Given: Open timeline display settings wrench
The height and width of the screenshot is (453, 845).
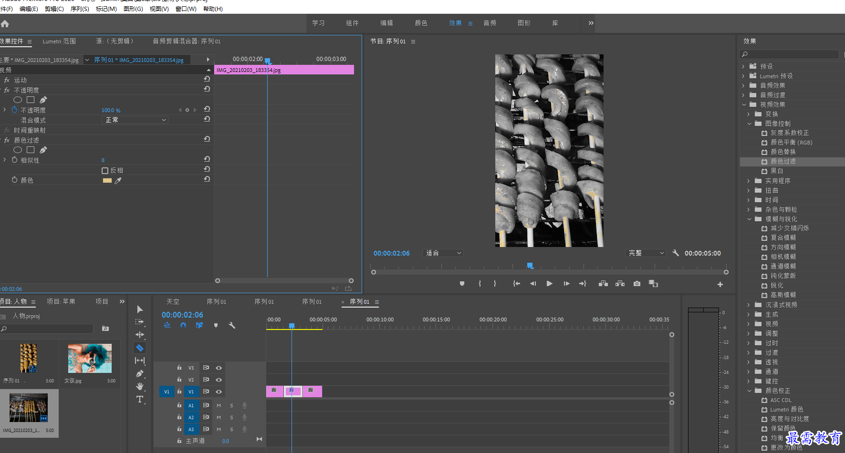Looking at the screenshot, I should (232, 325).
